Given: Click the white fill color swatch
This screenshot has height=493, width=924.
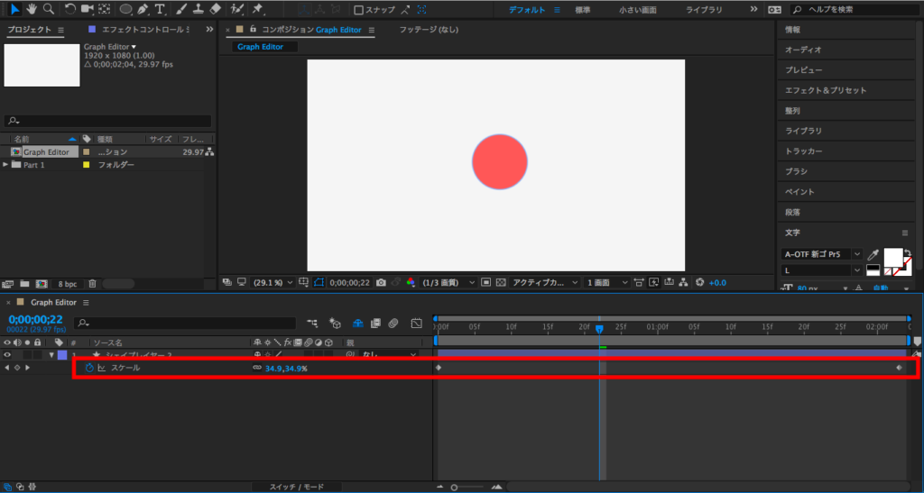Looking at the screenshot, I should 893,257.
